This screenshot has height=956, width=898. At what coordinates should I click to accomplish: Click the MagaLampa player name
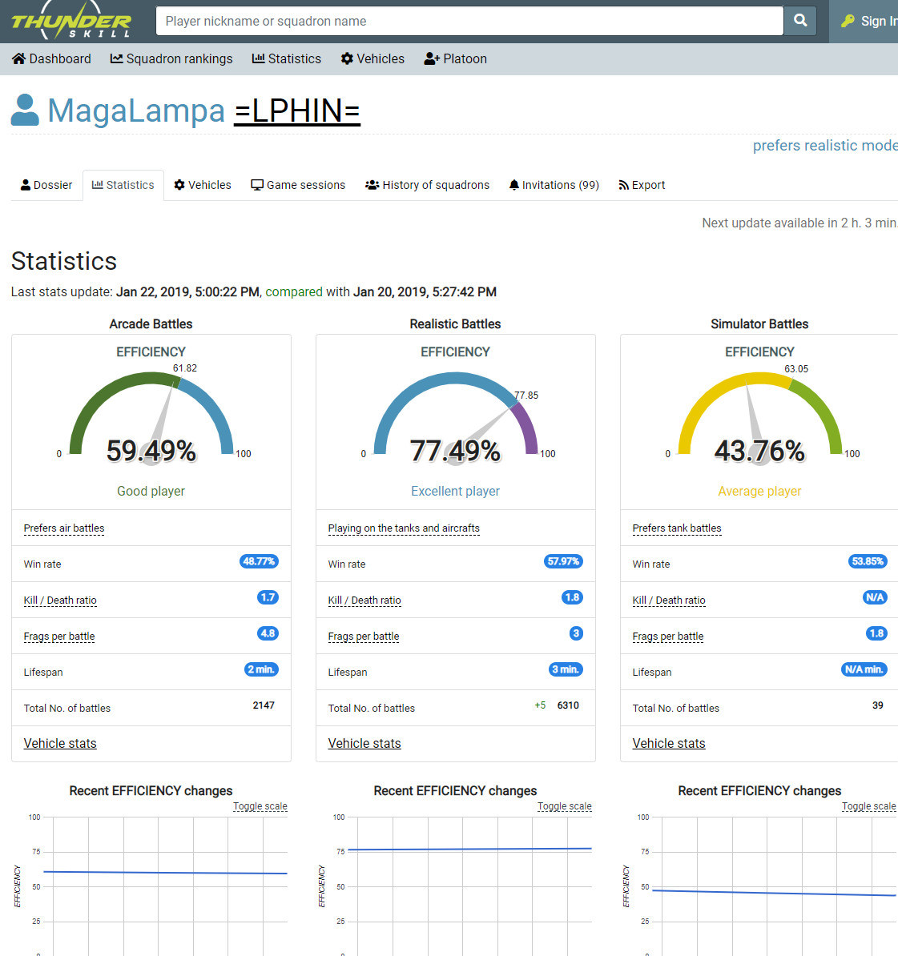coord(136,111)
